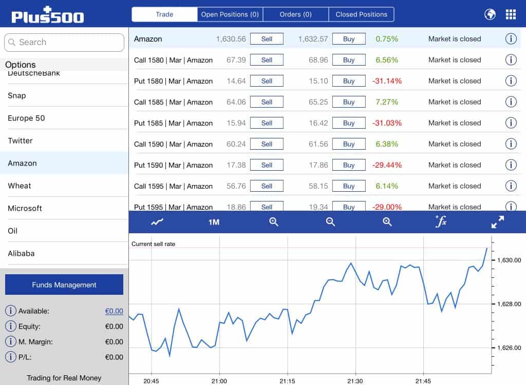The image size is (526, 385).
Task: Reset the chart zoom magnifier icon
Action: click(x=387, y=222)
